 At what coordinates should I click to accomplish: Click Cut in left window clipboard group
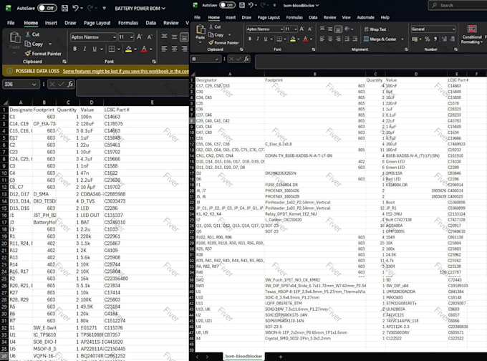pos(32,34)
